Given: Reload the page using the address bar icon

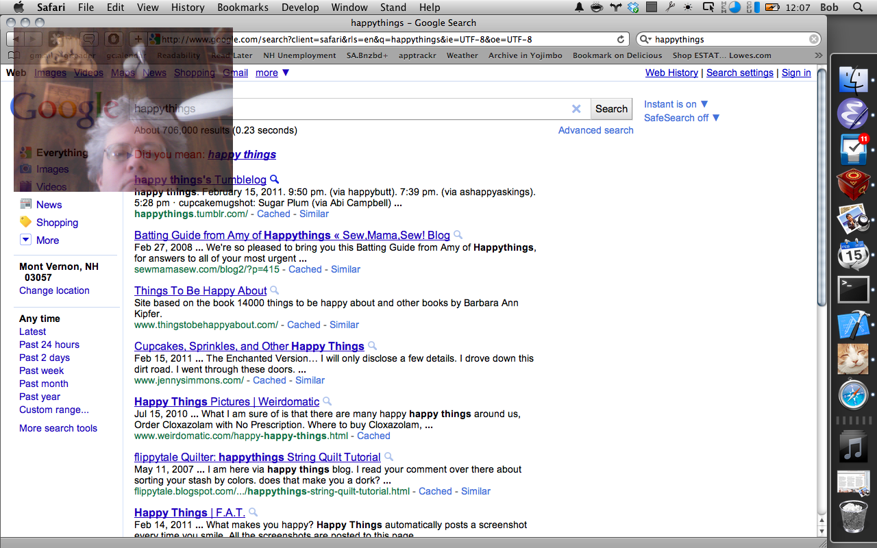Looking at the screenshot, I should (x=621, y=40).
